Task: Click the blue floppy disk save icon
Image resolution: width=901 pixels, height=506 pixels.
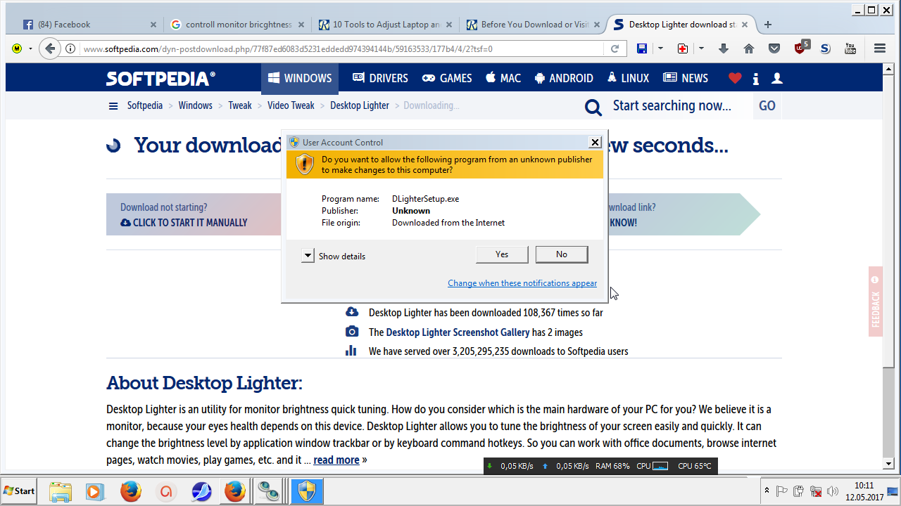Action: pyautogui.click(x=642, y=48)
